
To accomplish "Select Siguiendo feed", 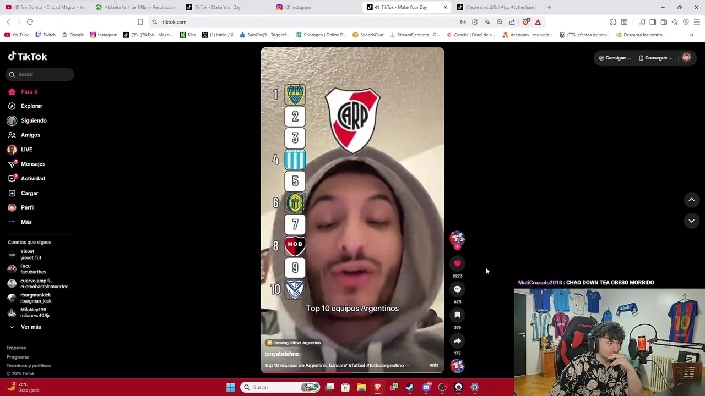I will click(x=27, y=120).
